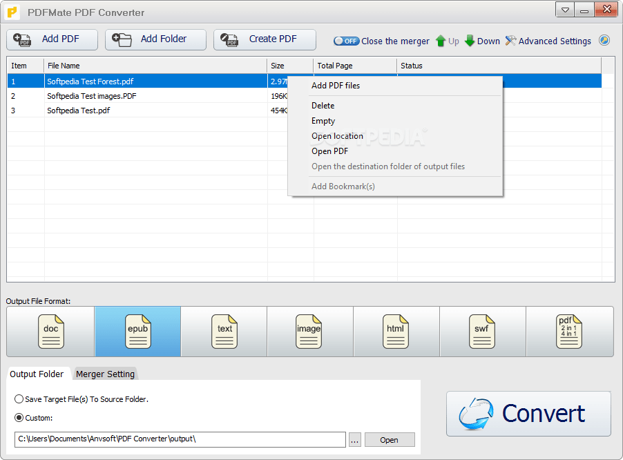Select swf output format icon
Screen dimensions: 623x460
pos(481,332)
